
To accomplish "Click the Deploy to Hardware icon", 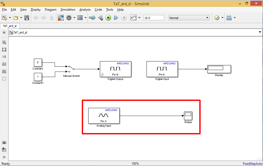I will point(229,18).
